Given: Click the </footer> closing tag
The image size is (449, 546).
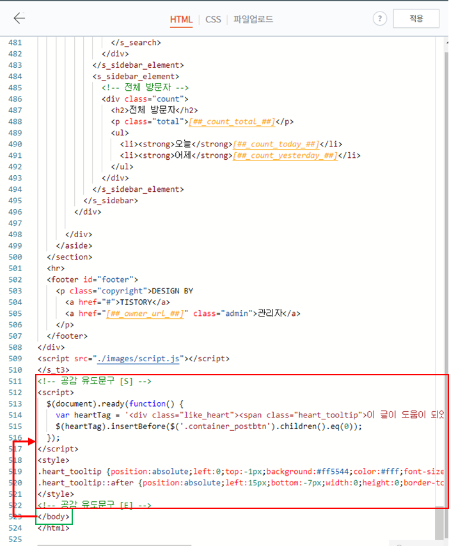Looking at the screenshot, I should pos(67,336).
